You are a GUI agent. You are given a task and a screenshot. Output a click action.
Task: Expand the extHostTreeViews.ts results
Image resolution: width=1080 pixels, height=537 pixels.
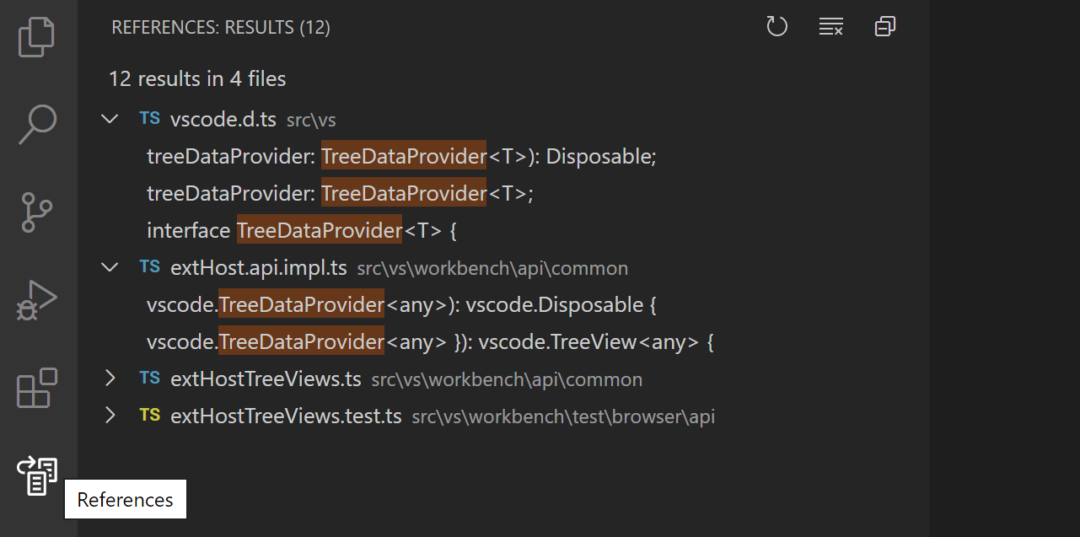coord(110,378)
